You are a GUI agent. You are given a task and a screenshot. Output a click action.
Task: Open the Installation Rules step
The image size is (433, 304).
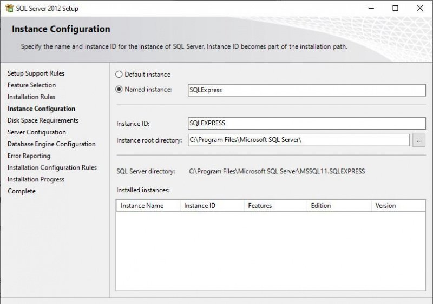31,97
